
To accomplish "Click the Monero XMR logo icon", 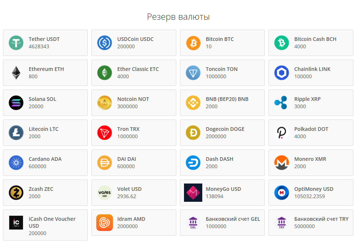I will (x=282, y=163).
